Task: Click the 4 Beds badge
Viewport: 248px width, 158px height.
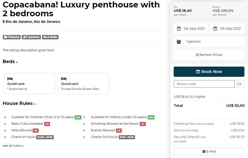Action: point(50,37)
